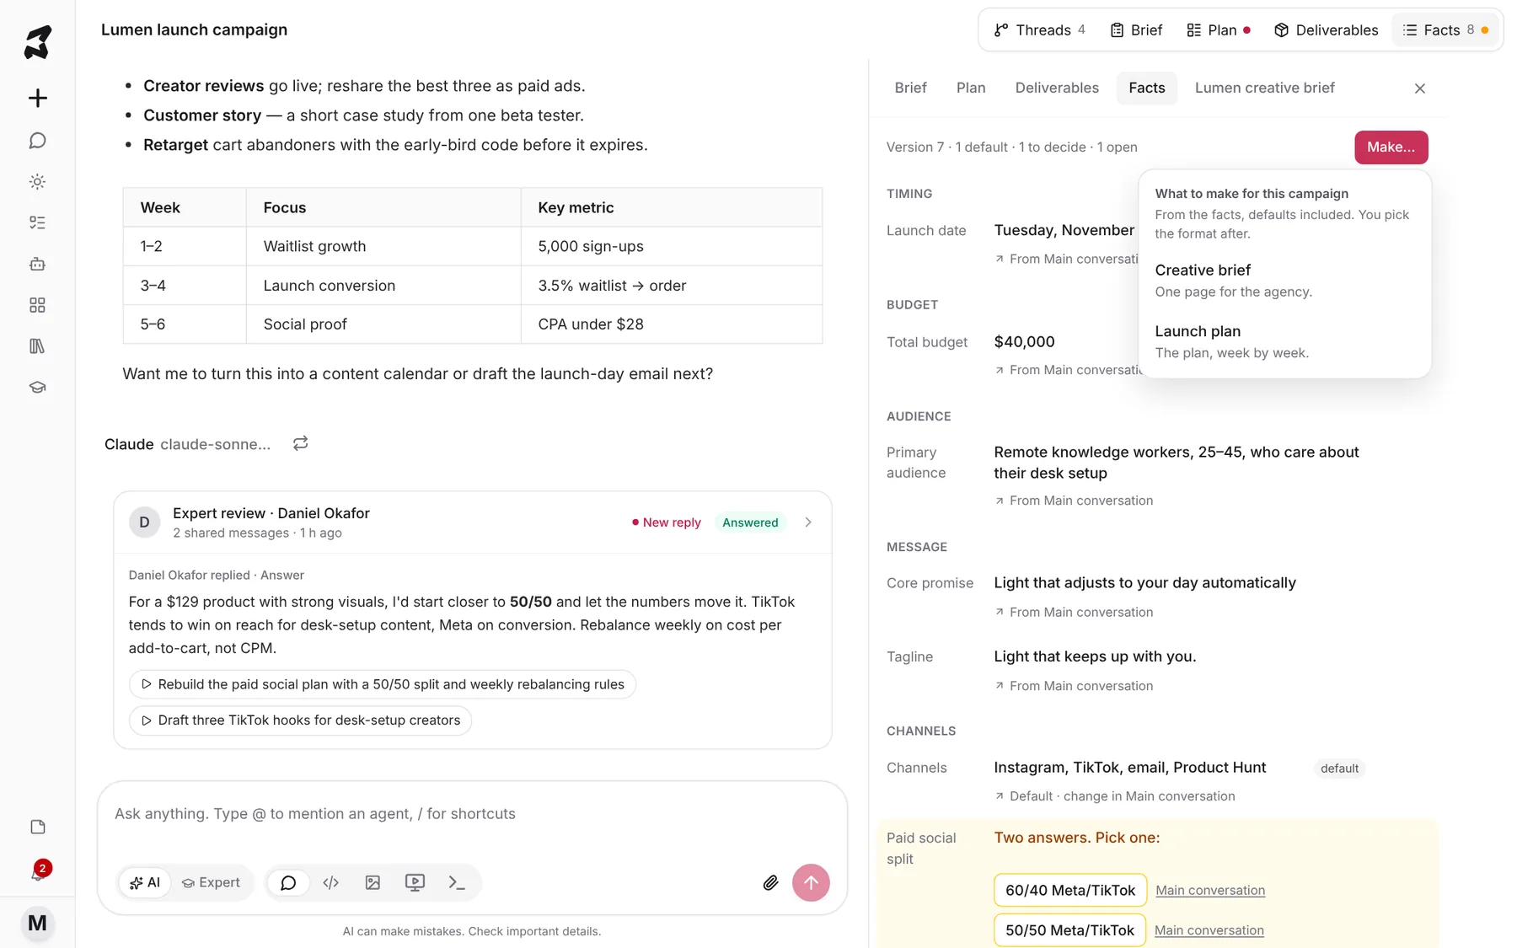The image size is (1517, 948).
Task: Open the M user avatar
Action: point(37,923)
